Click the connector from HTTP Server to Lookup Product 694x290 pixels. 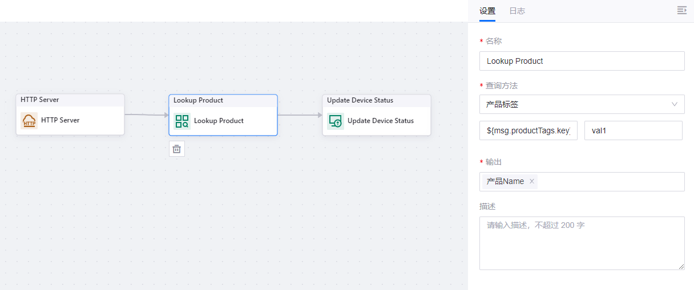(146, 115)
